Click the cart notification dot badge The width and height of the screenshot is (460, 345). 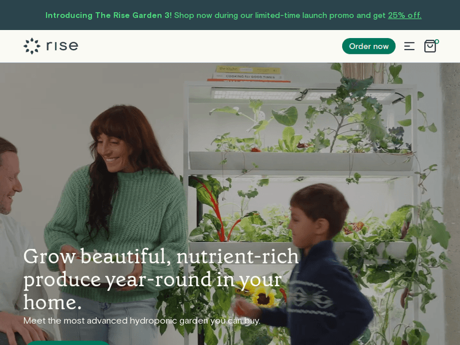(437, 41)
